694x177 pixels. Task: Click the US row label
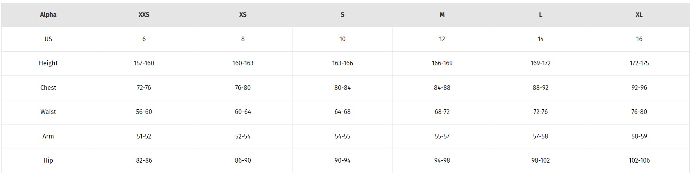point(48,39)
